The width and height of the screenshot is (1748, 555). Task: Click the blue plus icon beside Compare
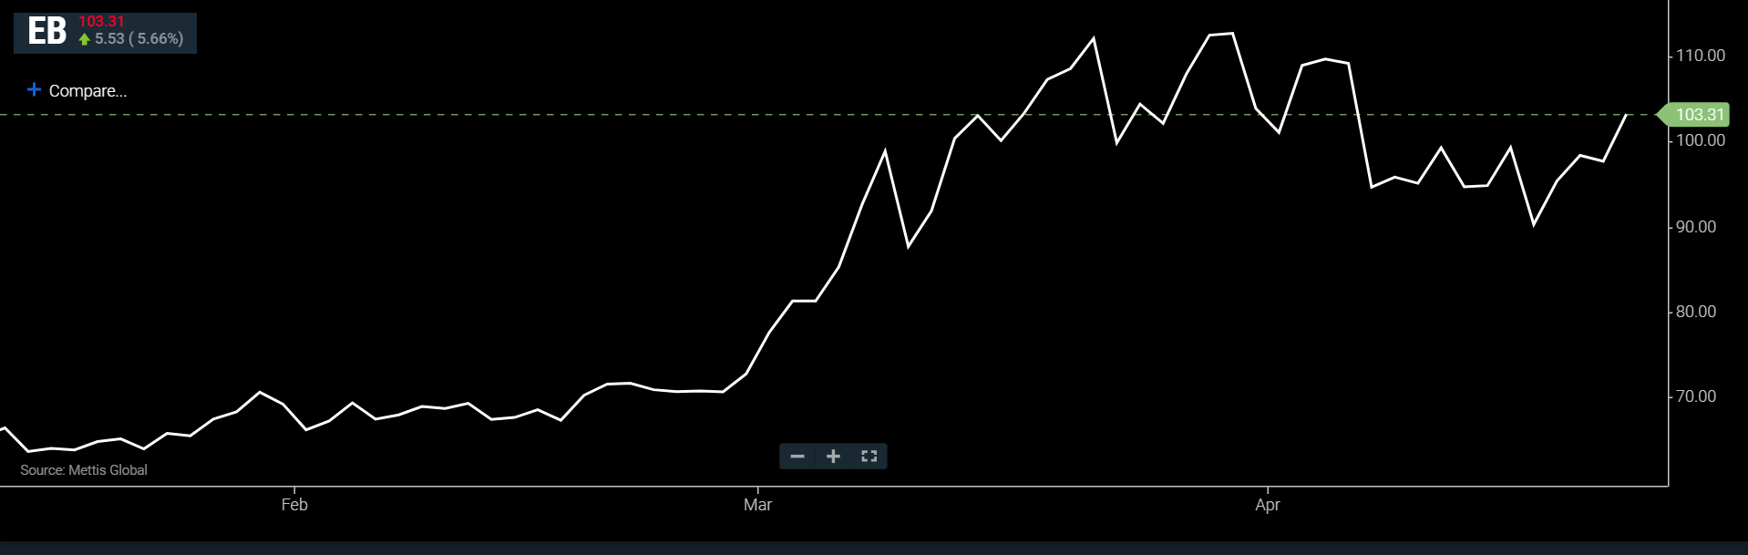(x=34, y=89)
